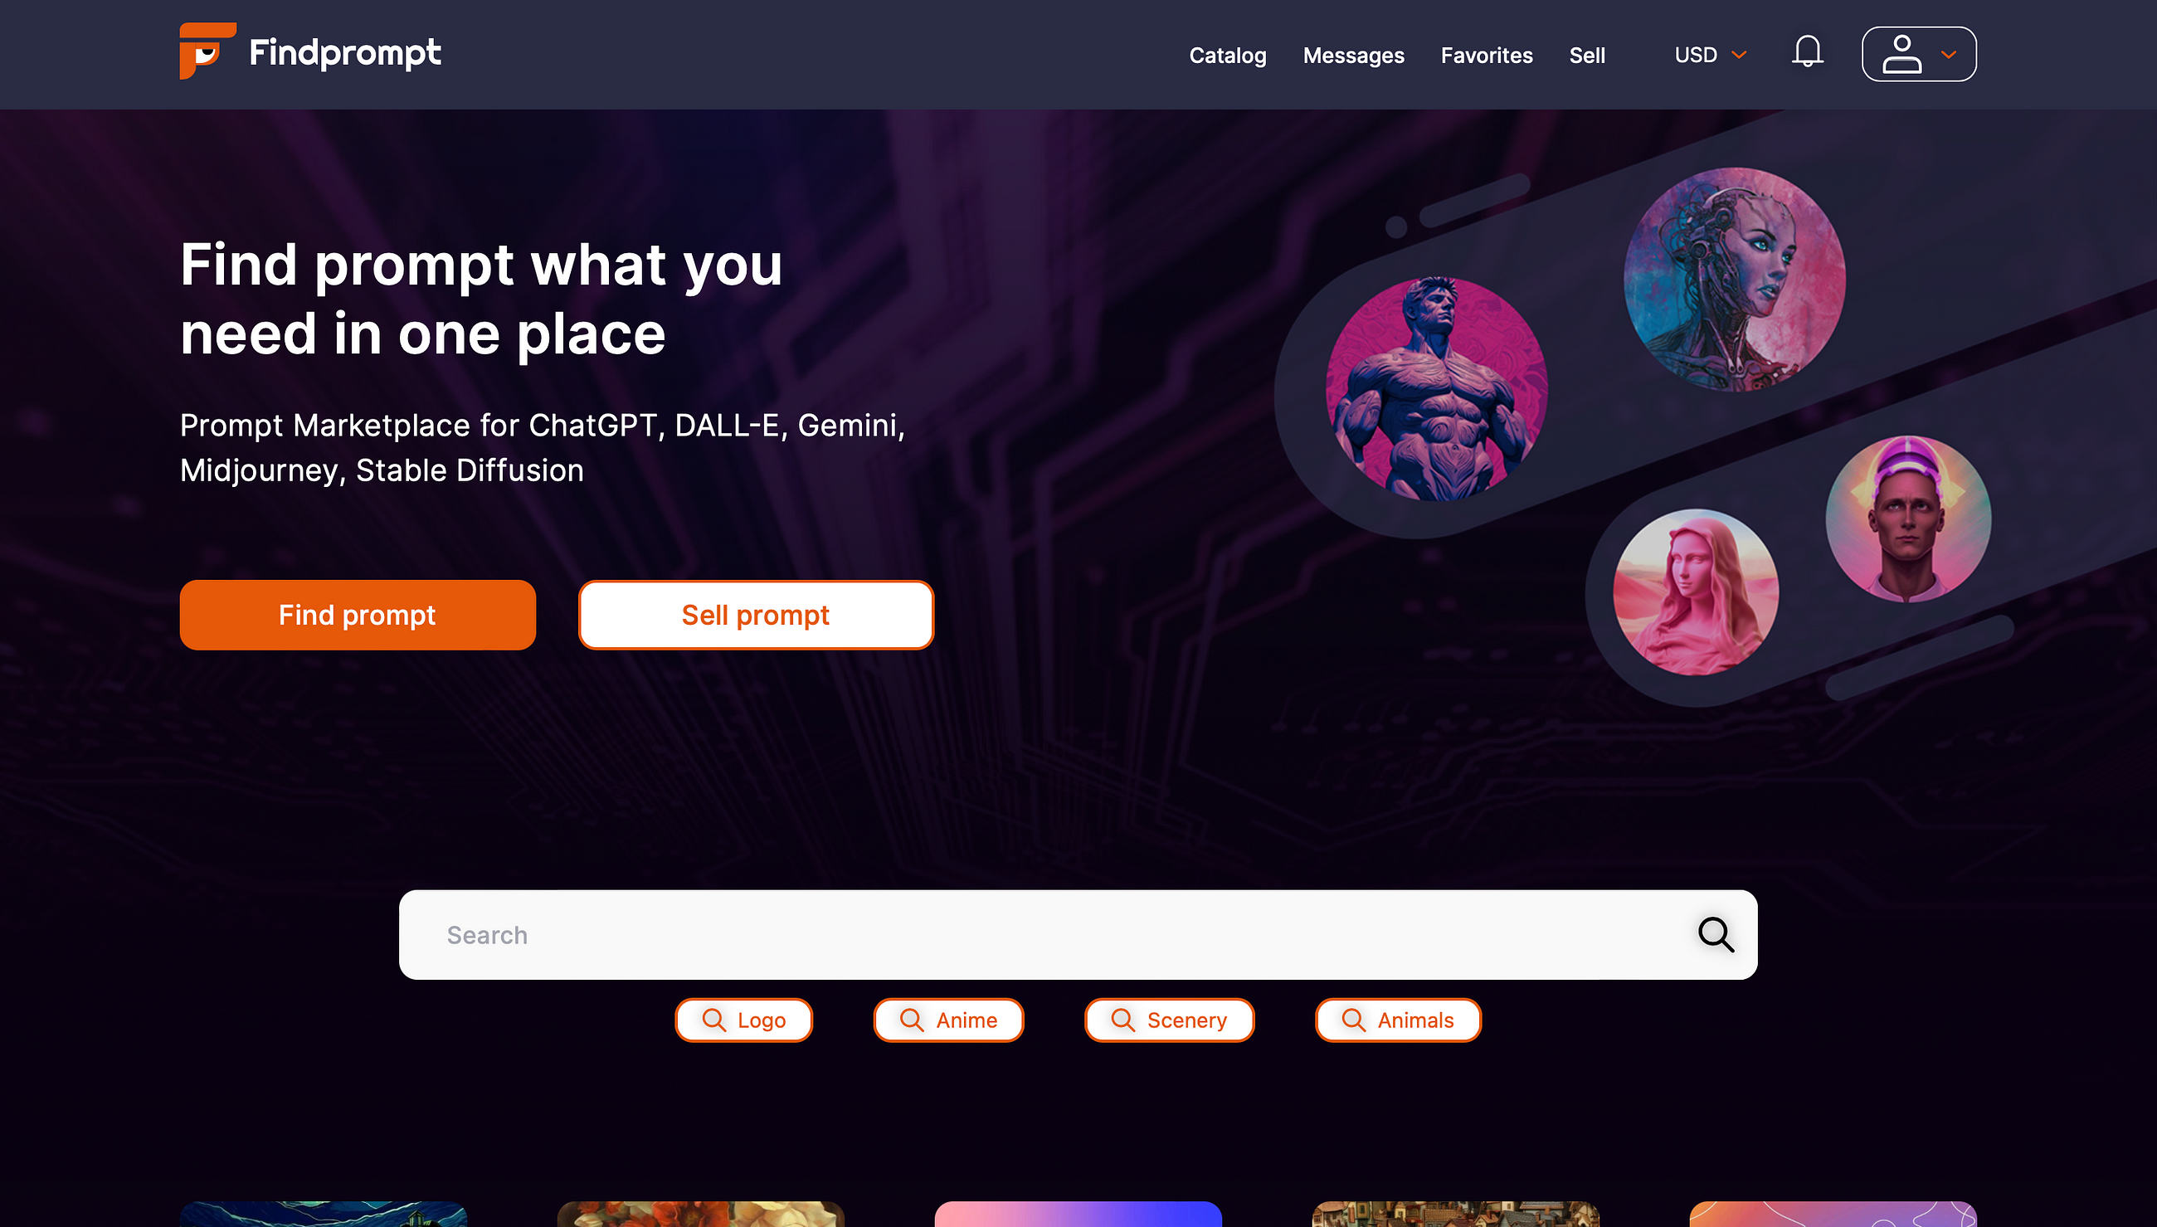Select the Sell nav link
2157x1227 pixels.
1588,55
